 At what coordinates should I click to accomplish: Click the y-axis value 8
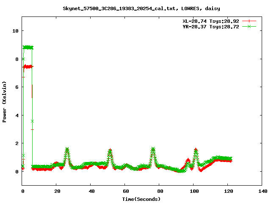click(17, 59)
